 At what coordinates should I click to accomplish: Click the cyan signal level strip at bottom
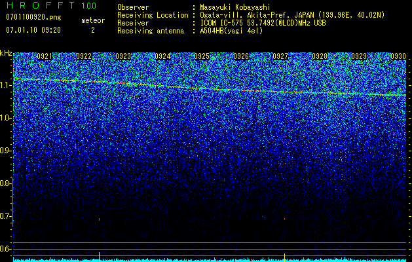pyautogui.click(x=210, y=259)
